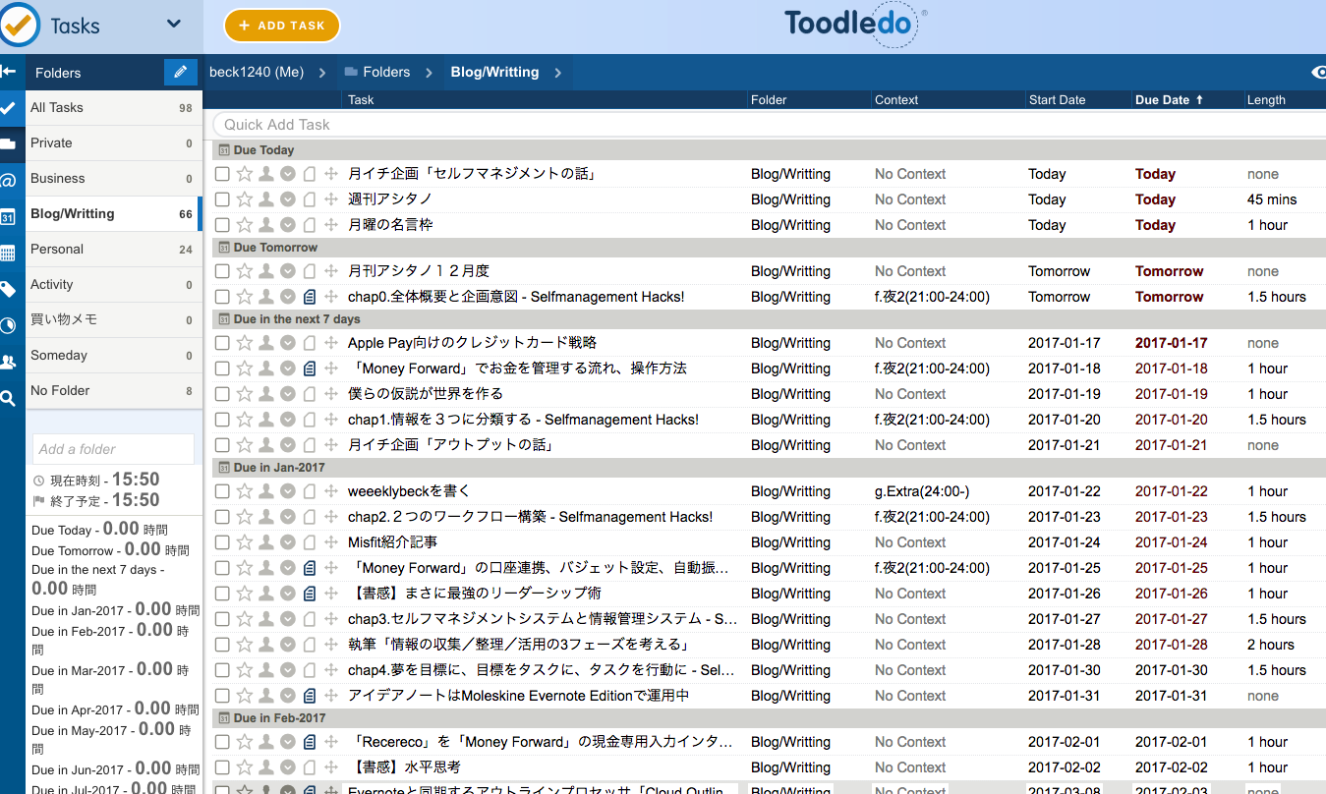Open the note icon for chap0 task
Screen dimensions: 1326x794
point(310,297)
